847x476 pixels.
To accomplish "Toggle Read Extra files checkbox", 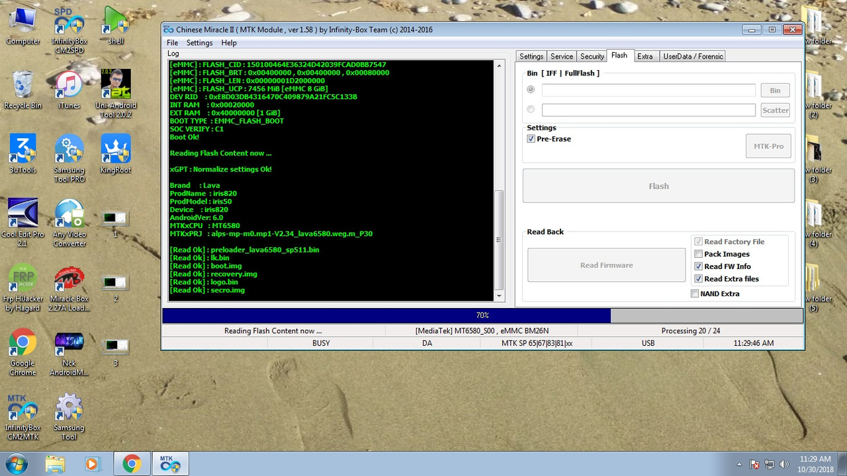I will click(x=697, y=279).
